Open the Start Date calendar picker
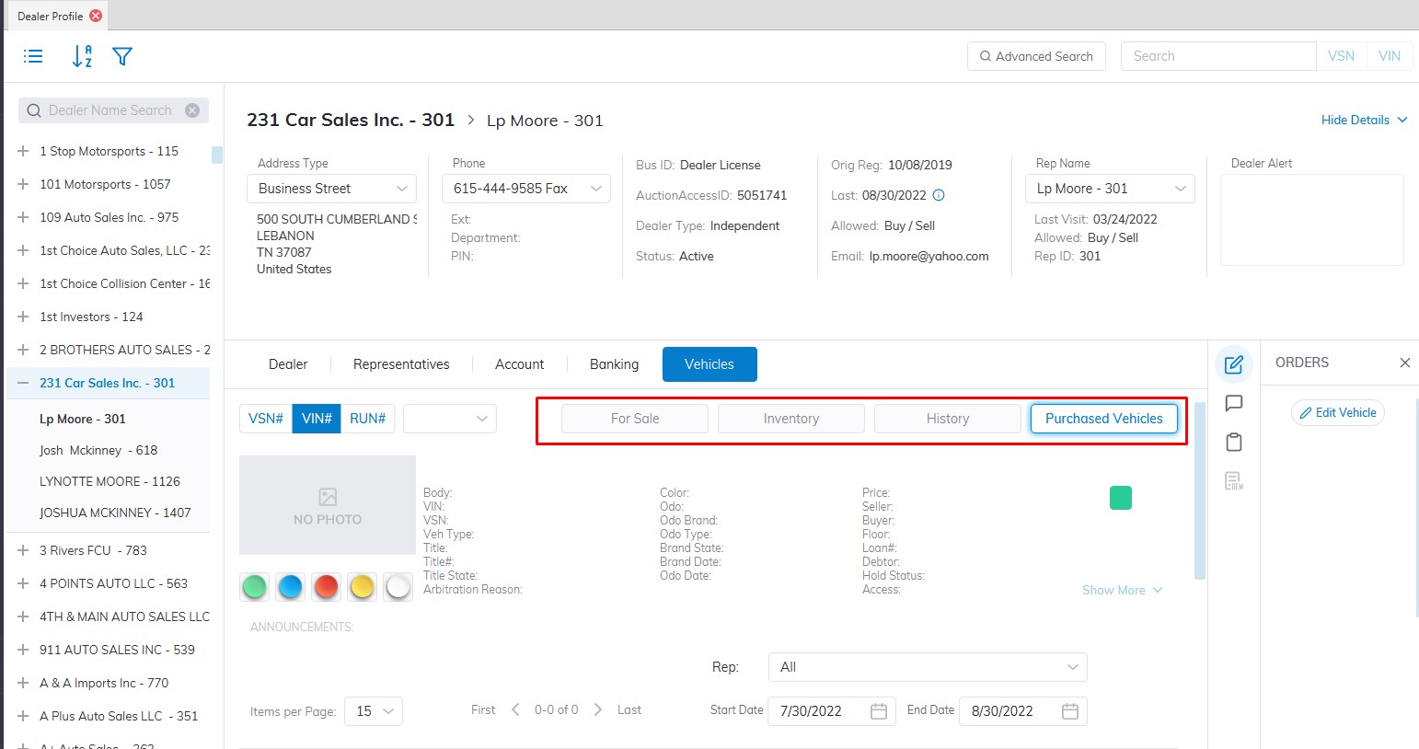The height and width of the screenshot is (749, 1419). (878, 711)
